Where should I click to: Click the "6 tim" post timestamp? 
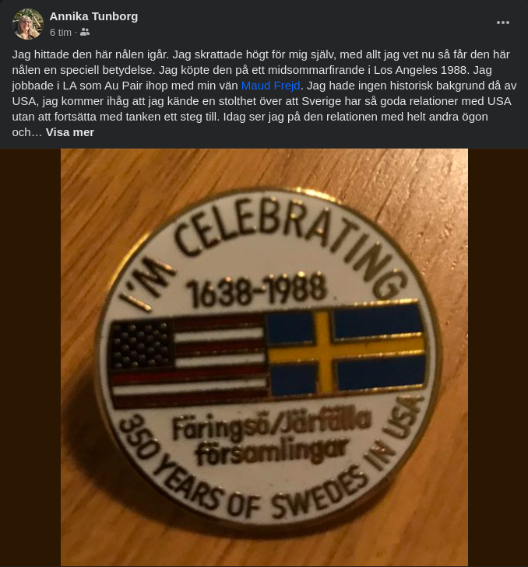click(x=60, y=33)
